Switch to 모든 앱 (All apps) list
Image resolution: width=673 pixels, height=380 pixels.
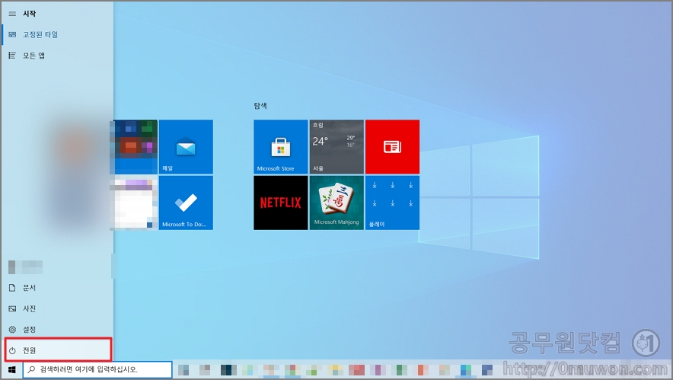click(x=57, y=56)
